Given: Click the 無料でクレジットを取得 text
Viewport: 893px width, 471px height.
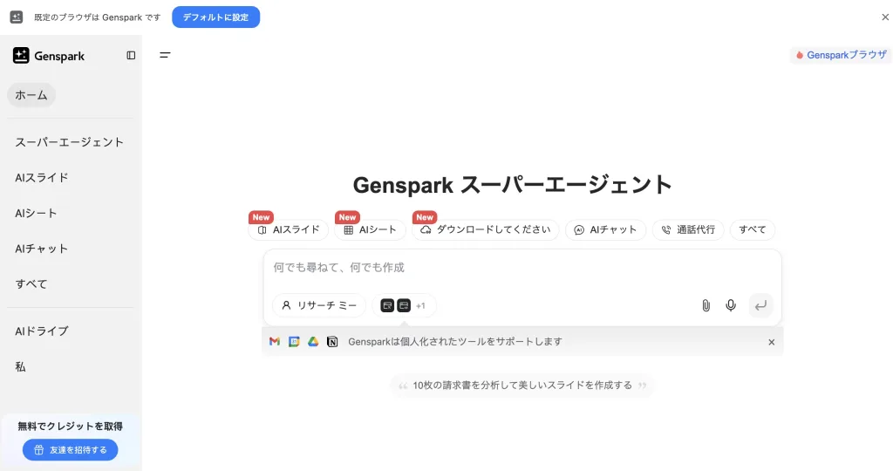Looking at the screenshot, I should click(70, 426).
